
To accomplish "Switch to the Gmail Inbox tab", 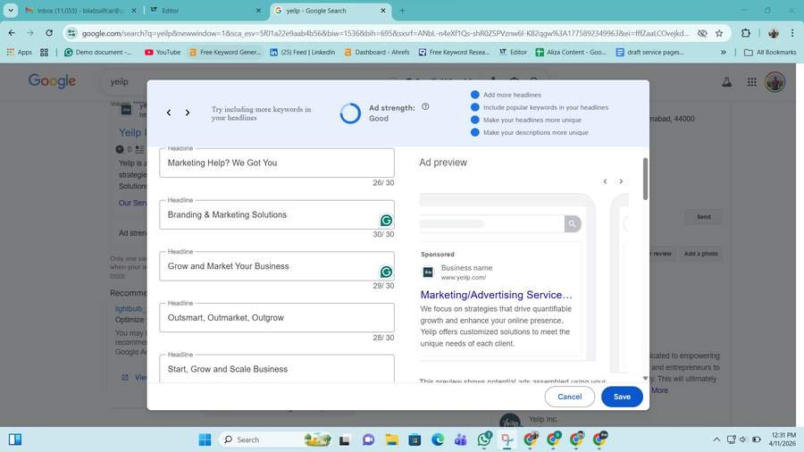I will click(80, 10).
